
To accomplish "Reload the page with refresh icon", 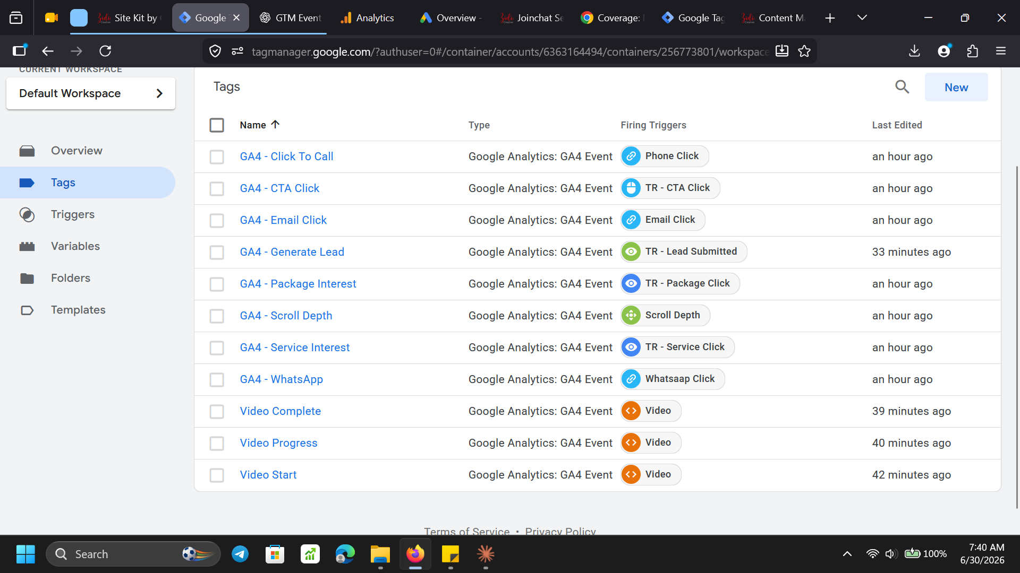I will click(105, 51).
